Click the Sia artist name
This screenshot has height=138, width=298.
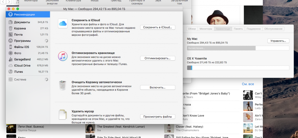point(99,130)
